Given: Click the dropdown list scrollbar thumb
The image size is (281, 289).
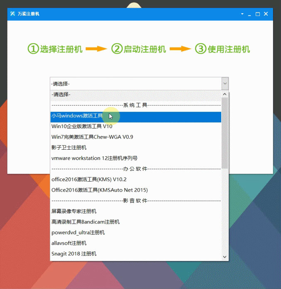Looking at the screenshot, I should pos(225,133).
